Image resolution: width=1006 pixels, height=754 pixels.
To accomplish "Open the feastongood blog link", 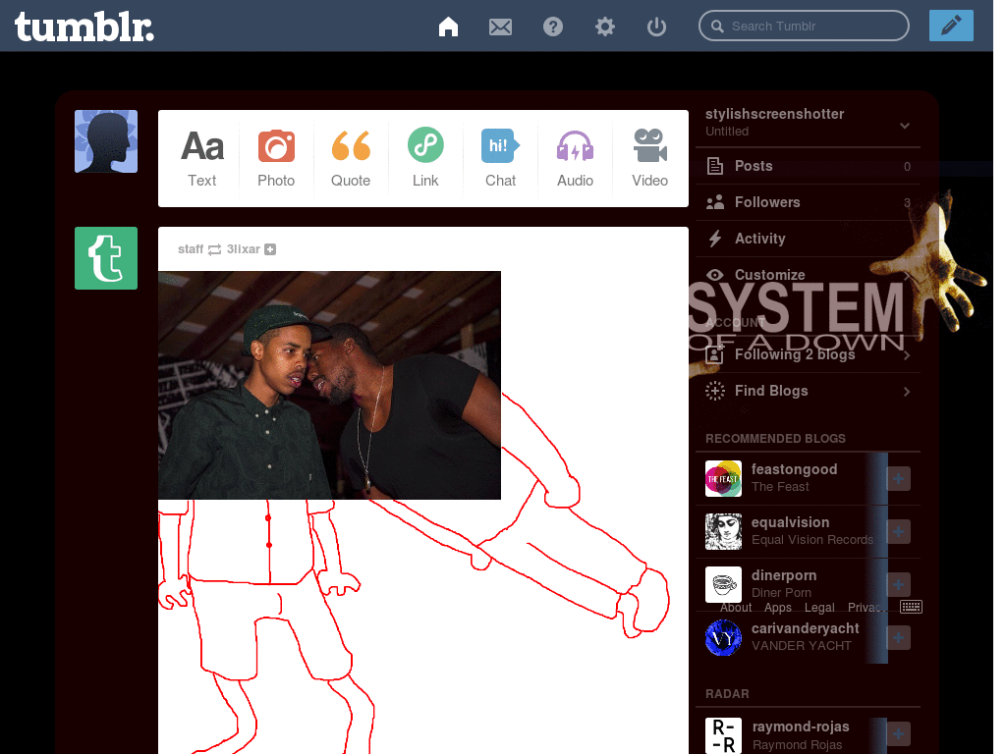I will 794,469.
